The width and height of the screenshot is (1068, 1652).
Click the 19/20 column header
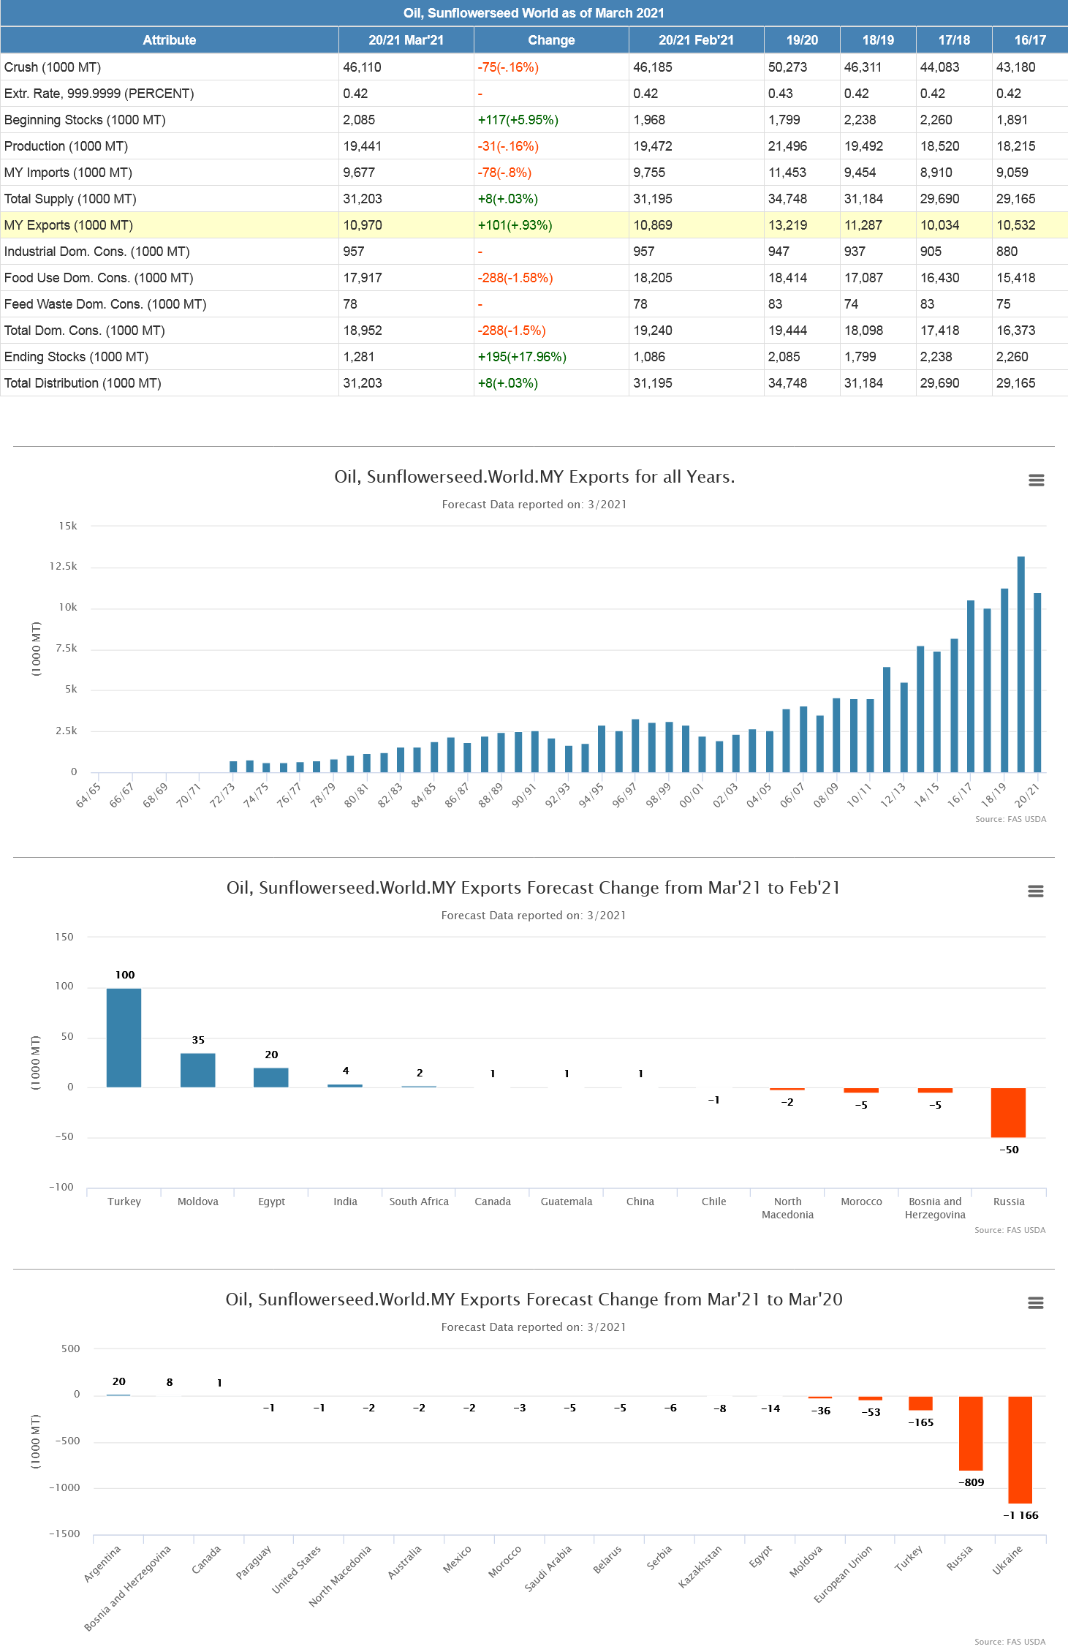click(x=802, y=40)
